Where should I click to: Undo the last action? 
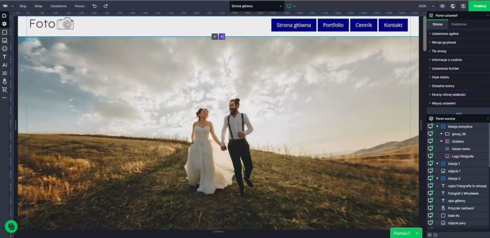coord(94,6)
